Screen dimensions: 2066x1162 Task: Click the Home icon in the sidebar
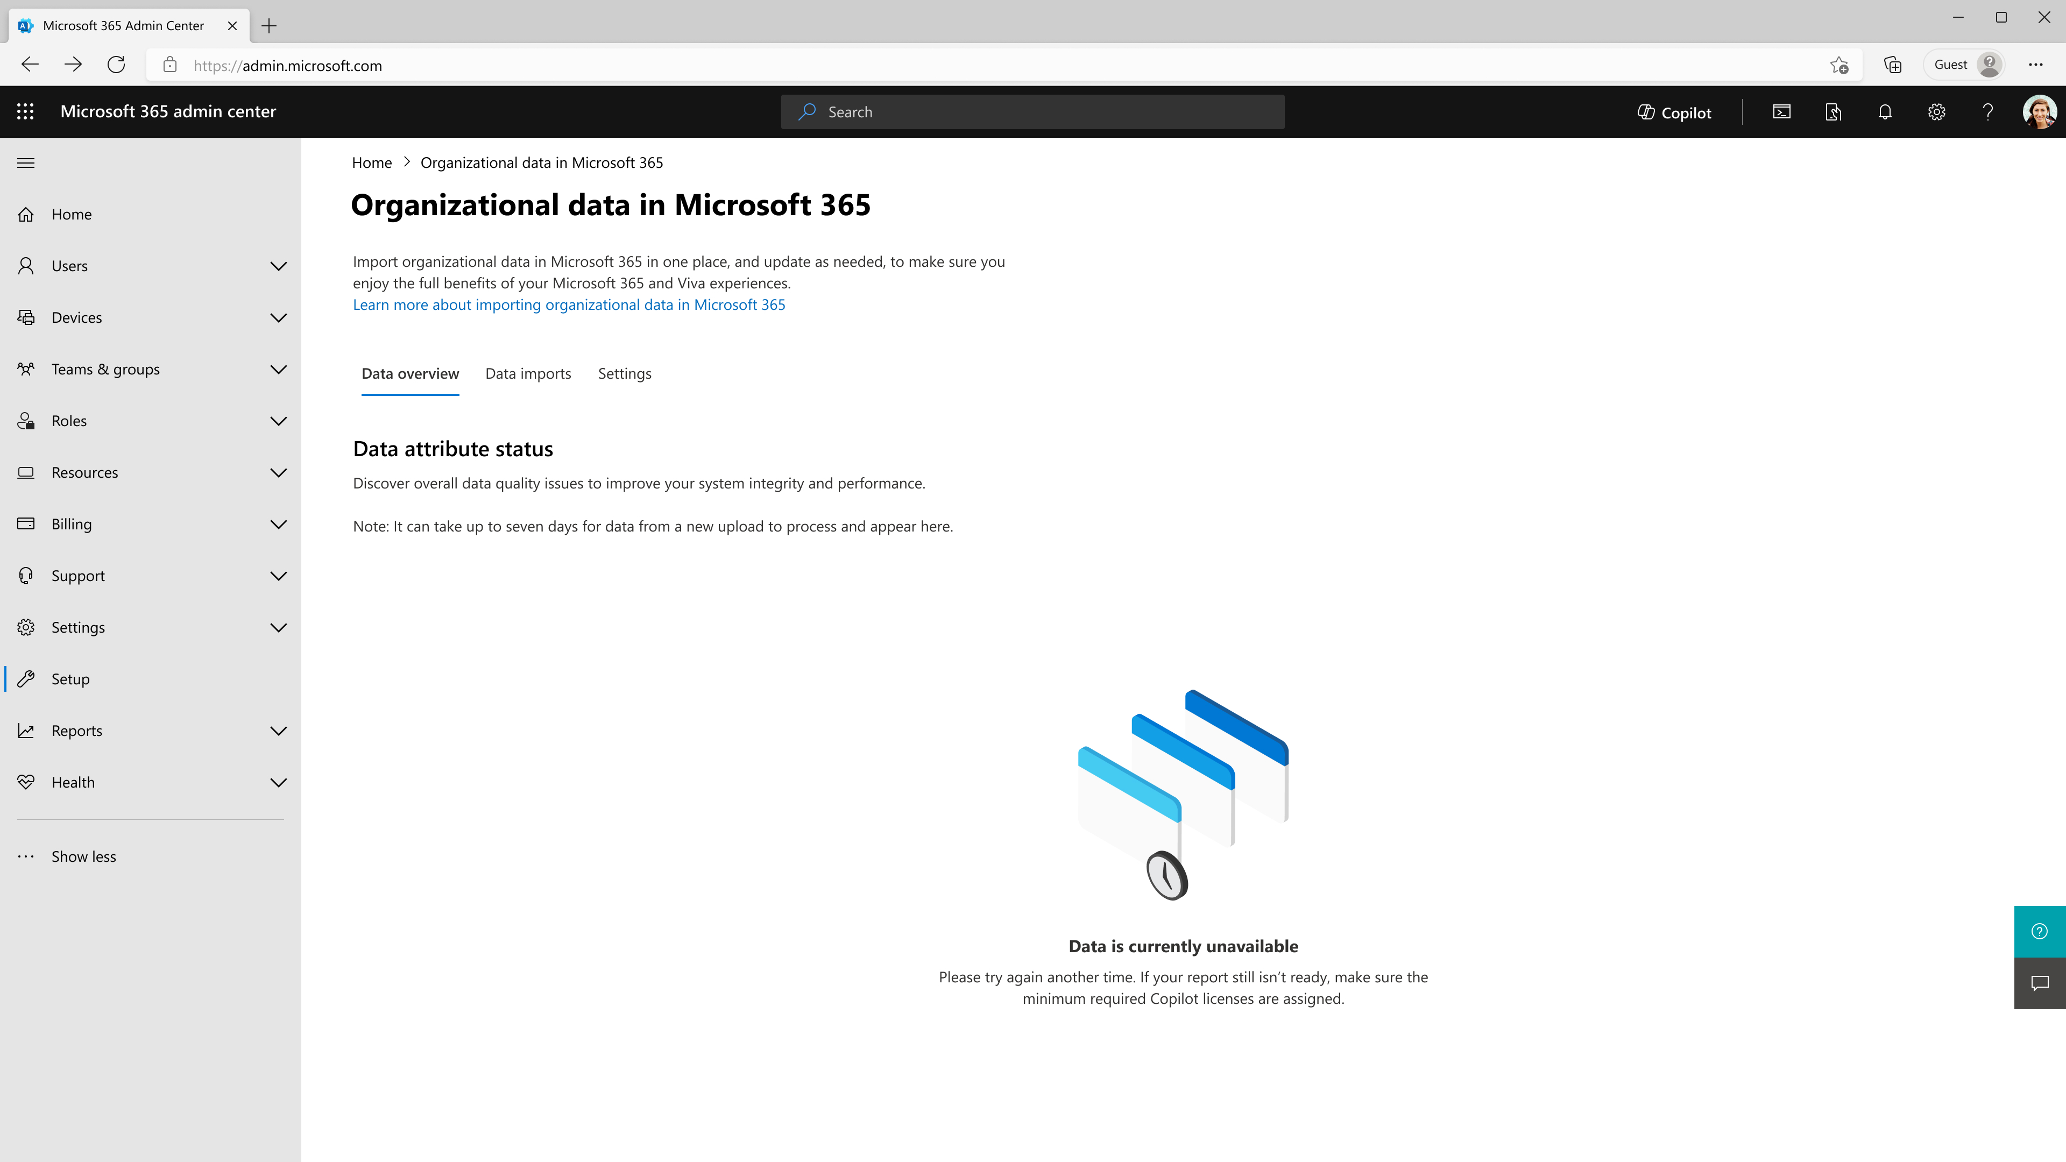pos(26,214)
